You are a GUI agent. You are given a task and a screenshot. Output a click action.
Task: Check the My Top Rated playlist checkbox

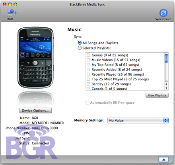point(88,64)
